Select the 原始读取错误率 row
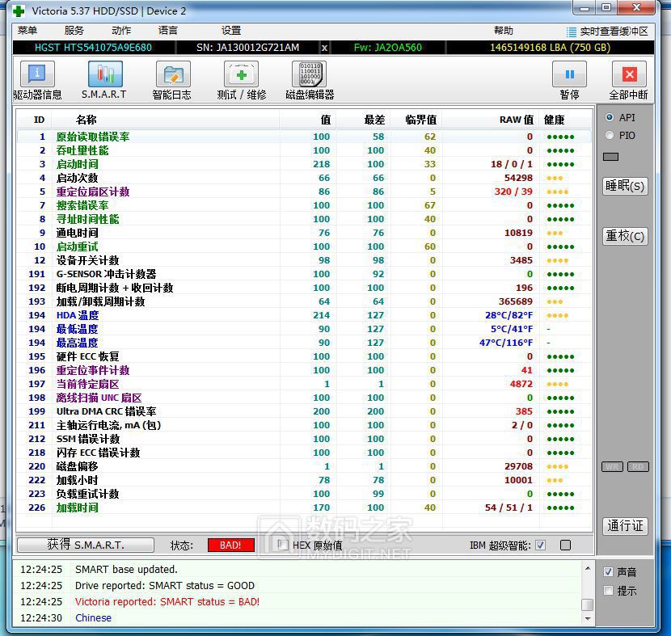Viewport: 671px width, 636px height. coord(304,137)
